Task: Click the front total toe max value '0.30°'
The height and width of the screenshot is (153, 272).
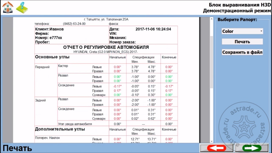Action: click(x=152, y=95)
